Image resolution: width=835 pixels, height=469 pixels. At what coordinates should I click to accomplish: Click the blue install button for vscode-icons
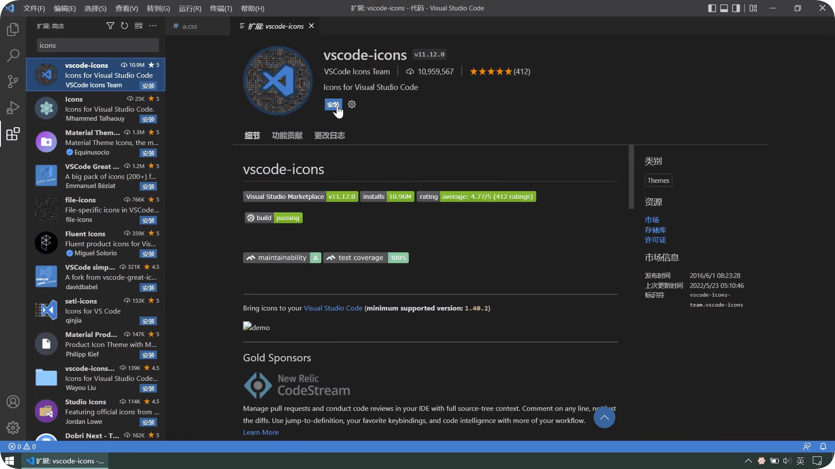[333, 105]
